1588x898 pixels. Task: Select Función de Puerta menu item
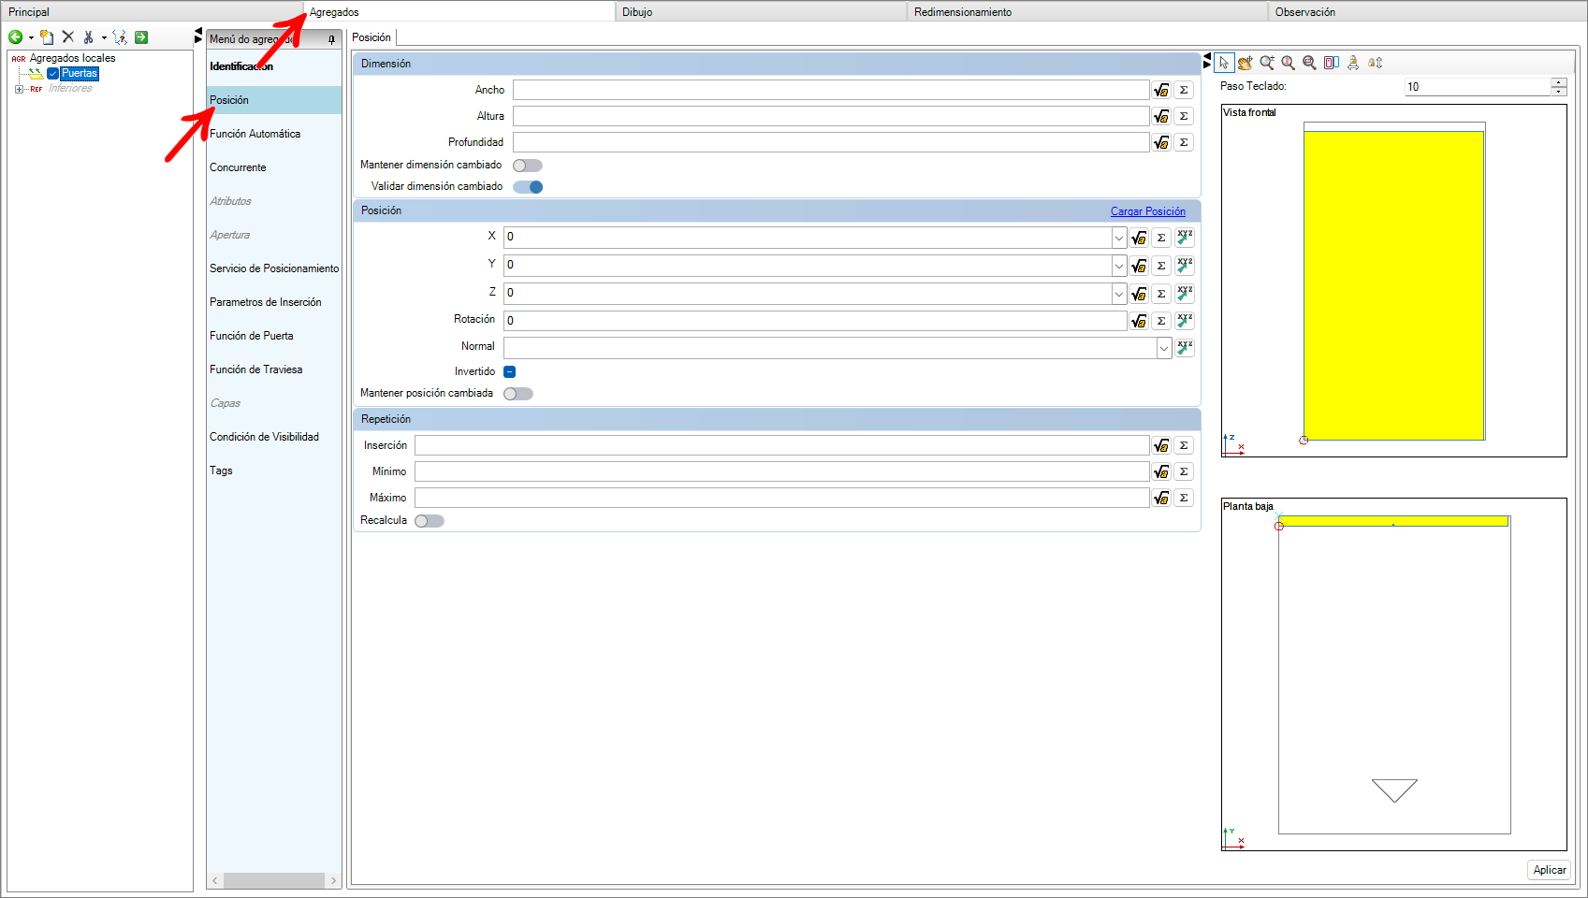274,336
